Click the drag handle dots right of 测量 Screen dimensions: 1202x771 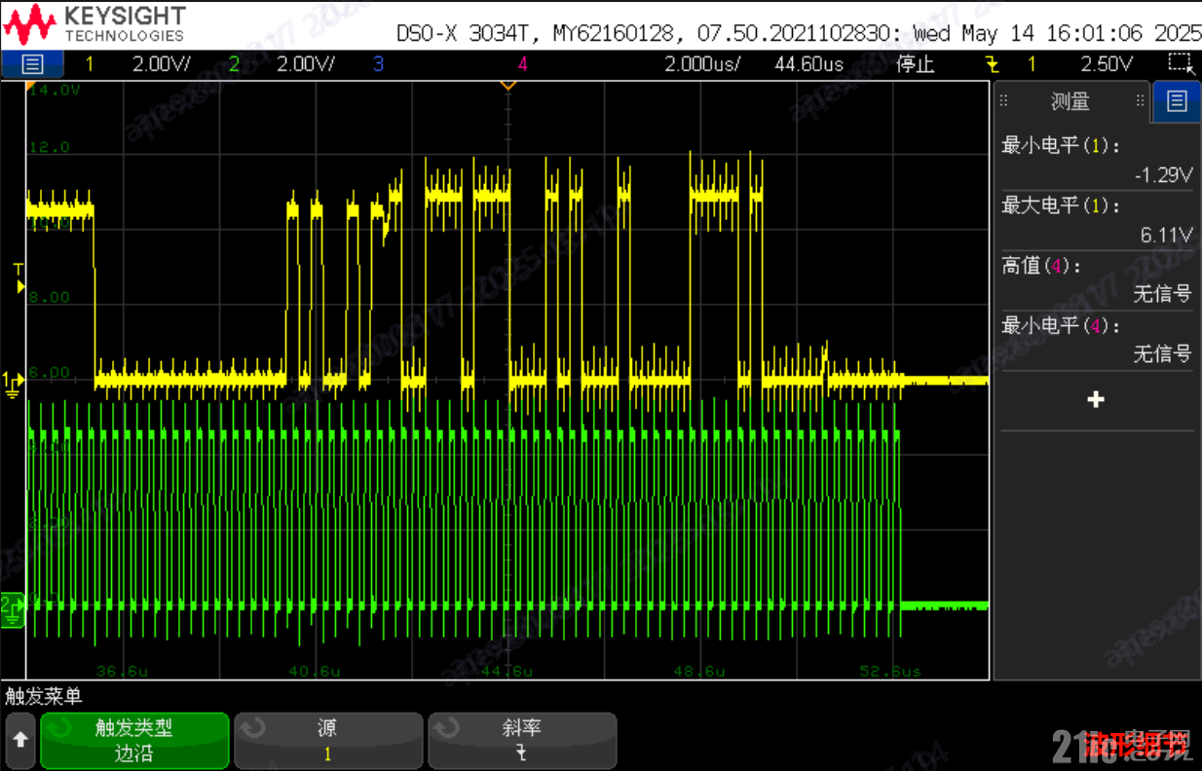[1141, 101]
